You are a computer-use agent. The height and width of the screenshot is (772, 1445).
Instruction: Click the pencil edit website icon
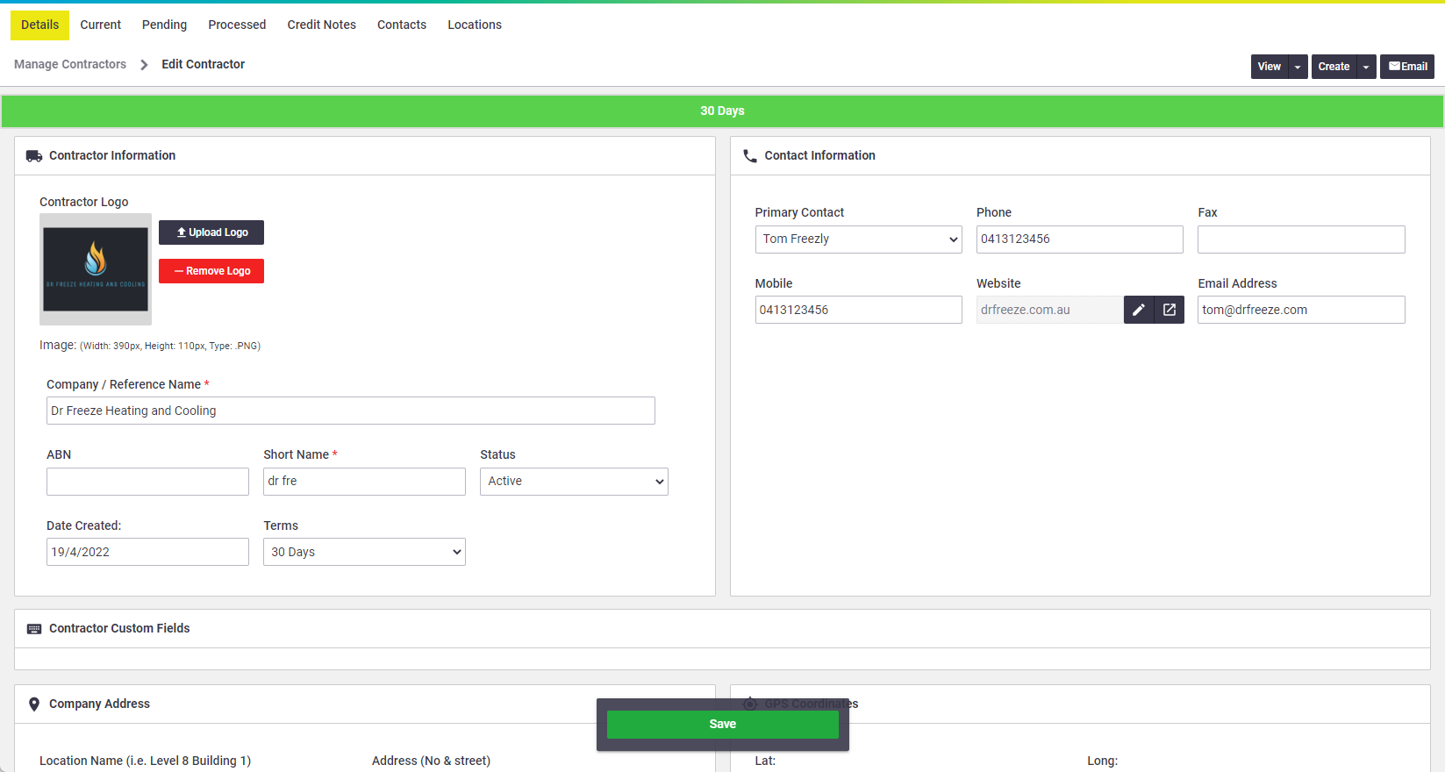1138,310
